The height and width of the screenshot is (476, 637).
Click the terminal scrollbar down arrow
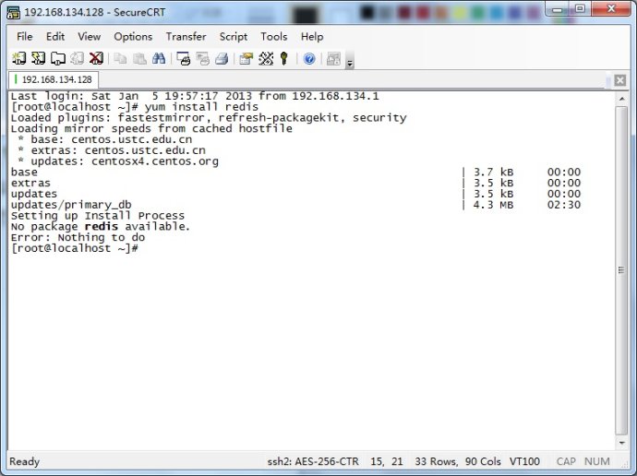click(622, 443)
